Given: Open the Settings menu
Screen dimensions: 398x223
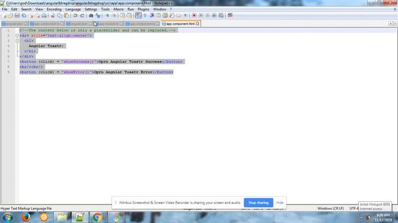Looking at the screenshot, I should click(91, 9).
